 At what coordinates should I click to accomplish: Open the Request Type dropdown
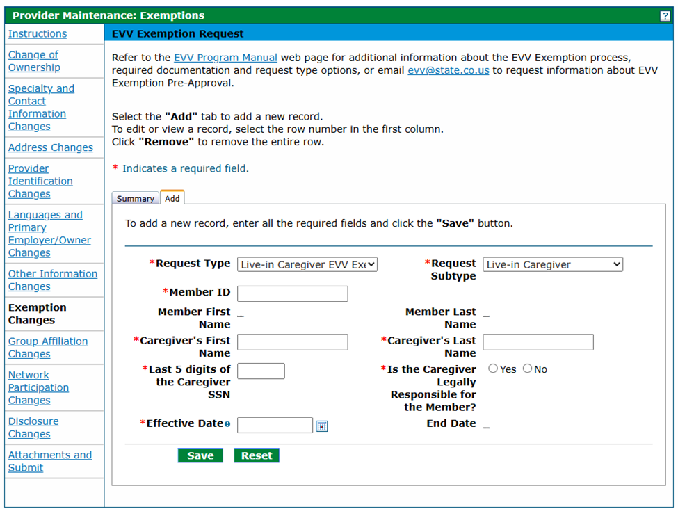307,264
